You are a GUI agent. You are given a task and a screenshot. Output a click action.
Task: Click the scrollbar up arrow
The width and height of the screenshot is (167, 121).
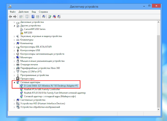point(158,22)
